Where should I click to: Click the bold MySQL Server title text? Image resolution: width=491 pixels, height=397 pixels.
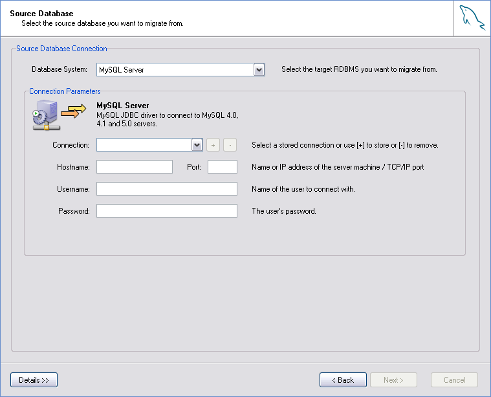(123, 106)
